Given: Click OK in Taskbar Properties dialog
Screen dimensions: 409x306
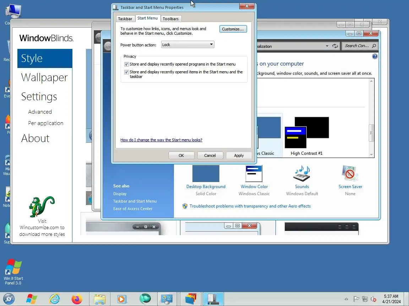Looking at the screenshot, I should pyautogui.click(x=181, y=155).
